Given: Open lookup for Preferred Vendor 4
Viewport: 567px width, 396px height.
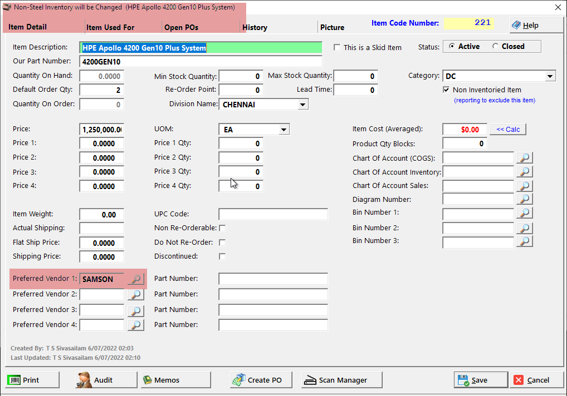Looking at the screenshot, I should click(x=136, y=325).
